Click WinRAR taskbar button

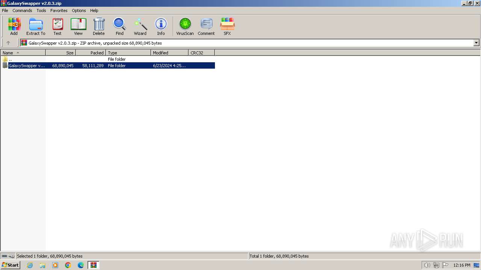94,265
